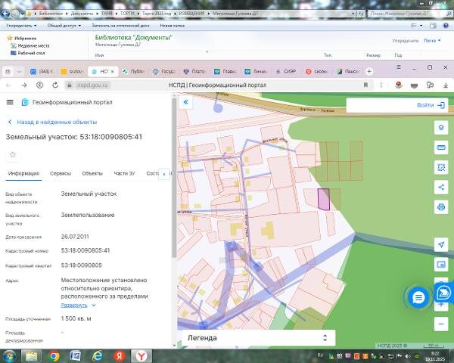Screen dimensions: 454x363
Task: Locate my position with the navigation arrow icon
Action: click(x=441, y=244)
